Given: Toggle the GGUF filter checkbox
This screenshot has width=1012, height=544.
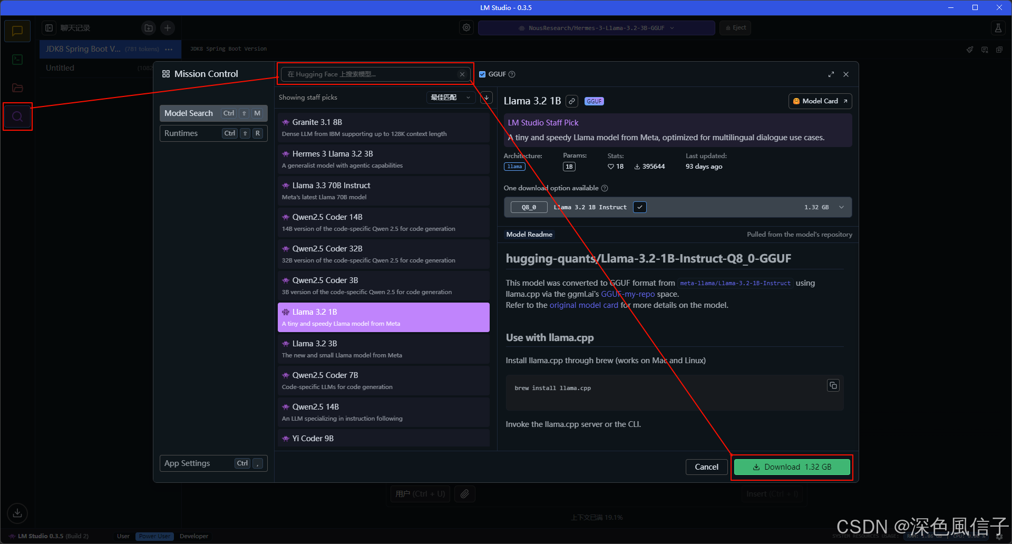Looking at the screenshot, I should tap(482, 74).
